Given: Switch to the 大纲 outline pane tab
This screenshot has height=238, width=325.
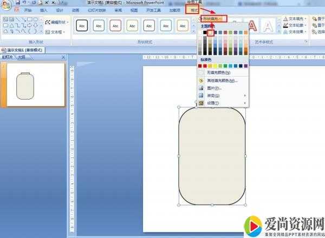Looking at the screenshot, I should (x=21, y=57).
